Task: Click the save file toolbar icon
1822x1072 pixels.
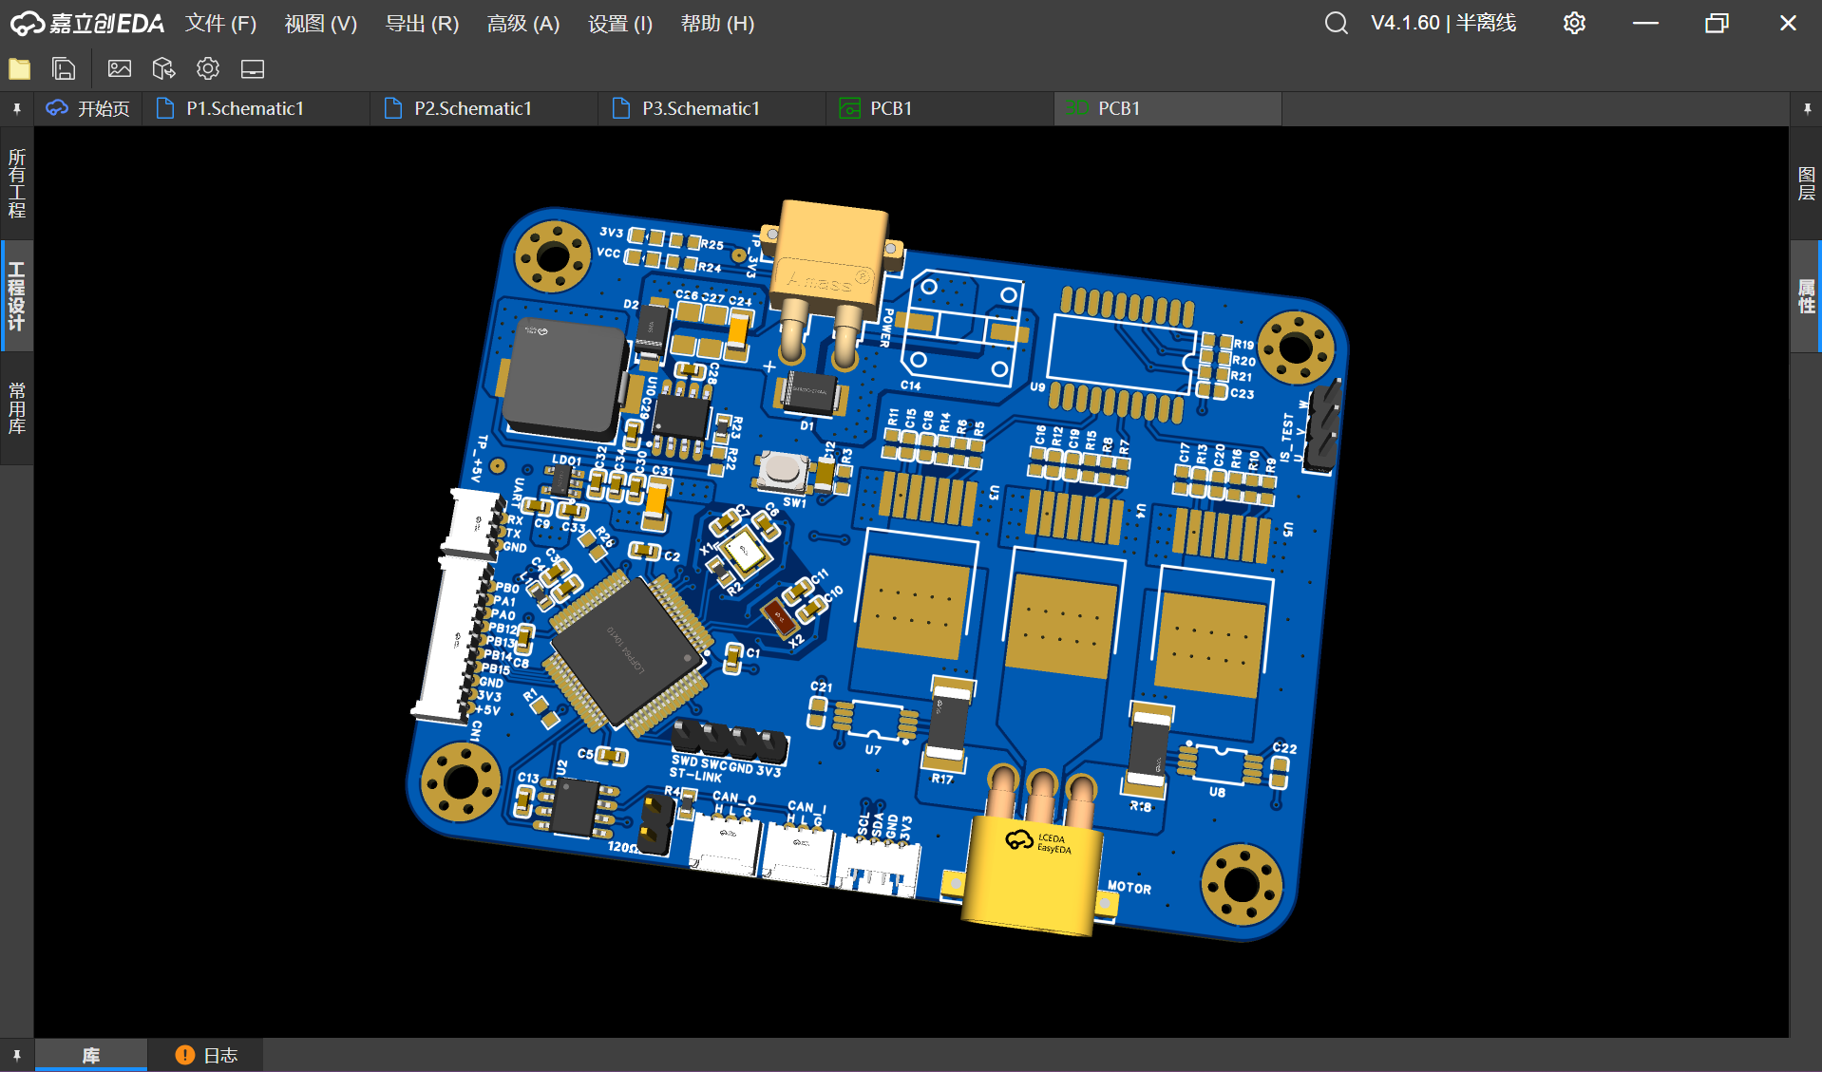Action: [64, 68]
